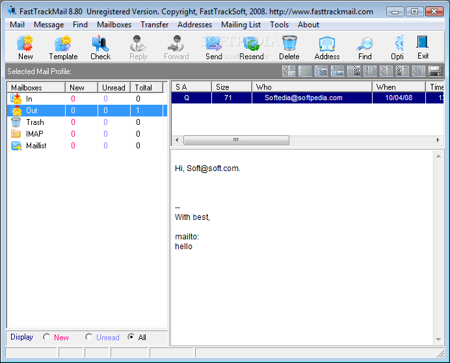
Task: Open the Mail menu
Action: (x=17, y=25)
